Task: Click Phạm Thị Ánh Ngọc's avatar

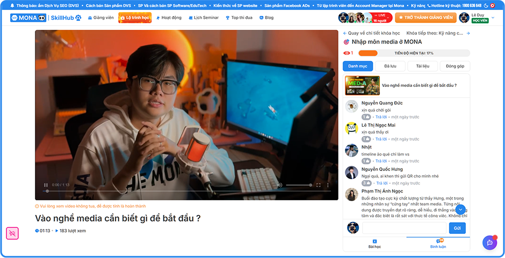Action: click(352, 194)
